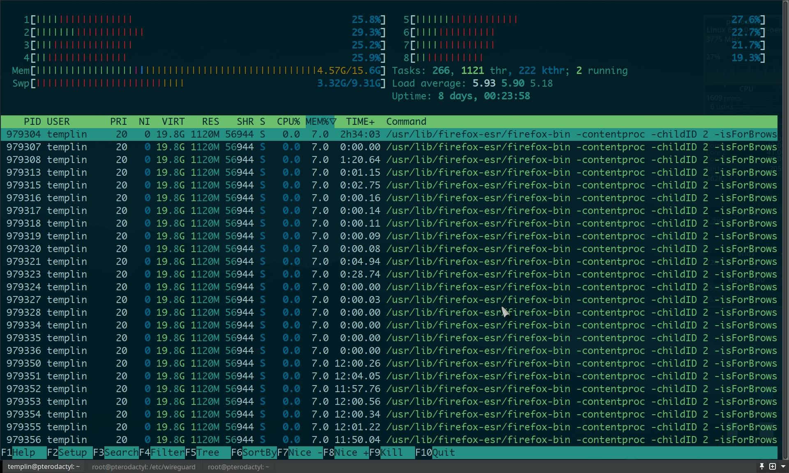Switch to root@pterodactyl: /etc/wireguard tab
The image size is (789, 473).
pyautogui.click(x=143, y=467)
